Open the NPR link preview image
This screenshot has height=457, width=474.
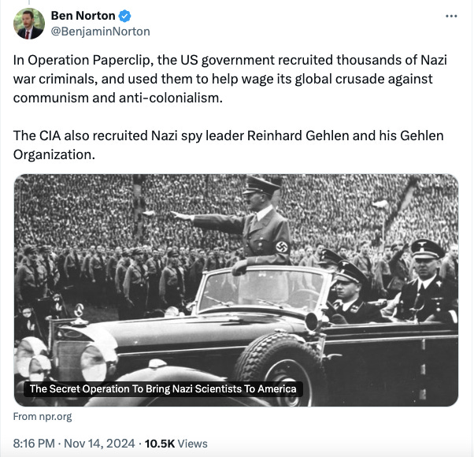(236, 290)
